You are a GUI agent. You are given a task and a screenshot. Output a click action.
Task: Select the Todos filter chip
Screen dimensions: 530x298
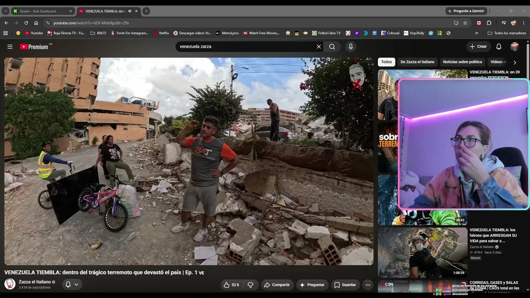point(386,62)
